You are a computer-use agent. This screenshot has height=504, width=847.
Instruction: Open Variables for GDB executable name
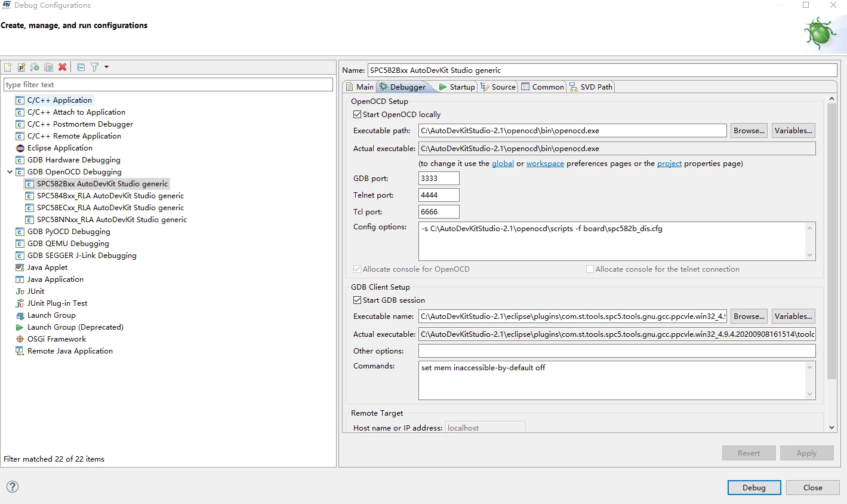(793, 316)
